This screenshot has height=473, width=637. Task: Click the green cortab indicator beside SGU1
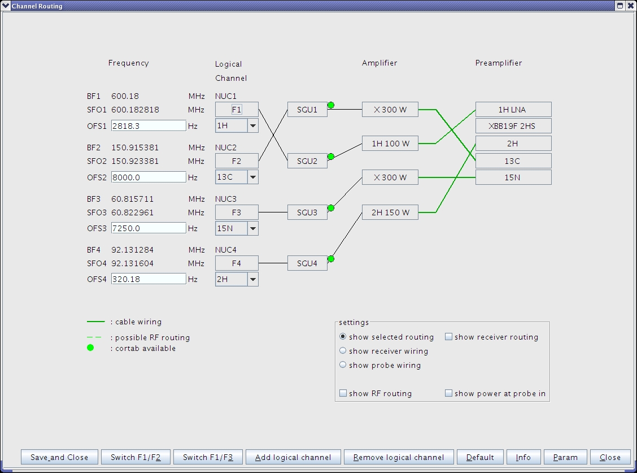(331, 105)
